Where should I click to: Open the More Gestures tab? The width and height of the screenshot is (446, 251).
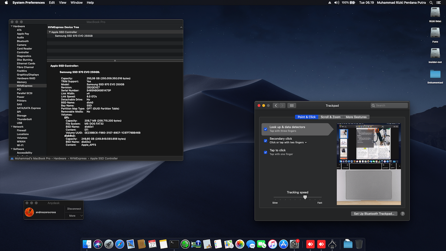pos(356,117)
